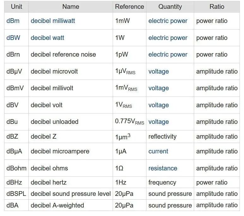244x216 pixels.
Task: Open voltage link in dBmV row
Action: [x=158, y=88]
